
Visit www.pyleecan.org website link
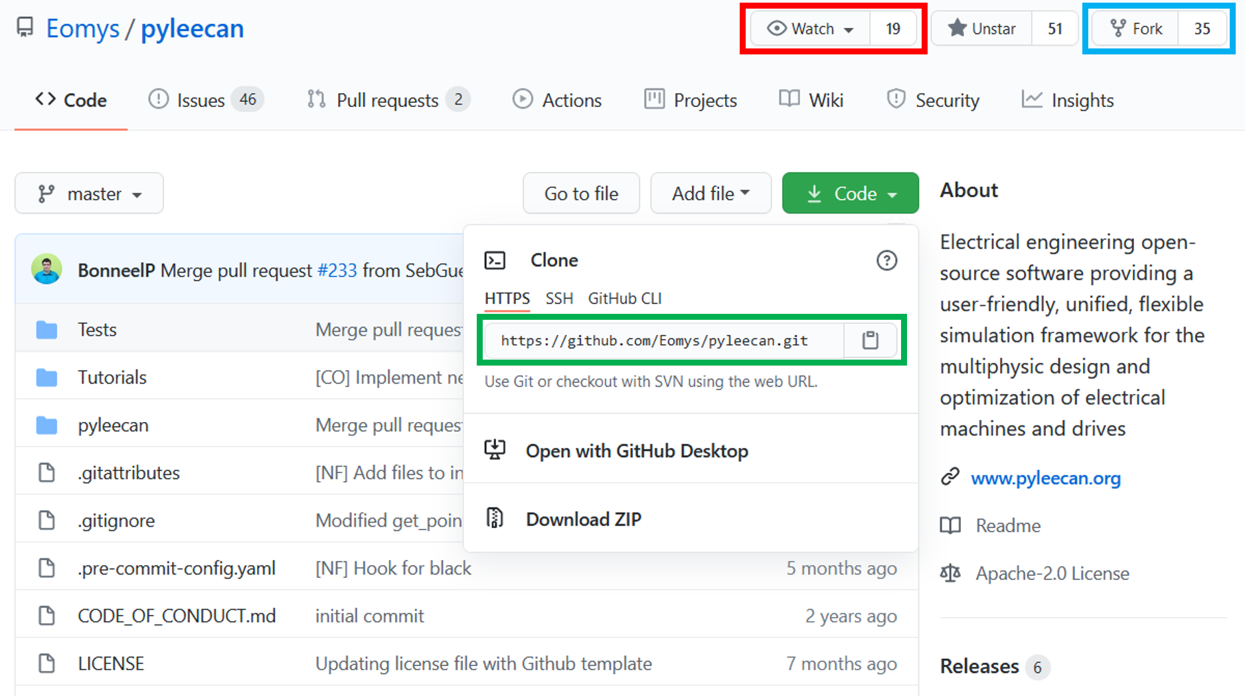[1046, 478]
